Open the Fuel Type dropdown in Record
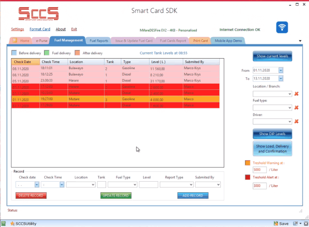Image resolution: width=309 pixels, height=227 pixels. pyautogui.click(x=134, y=184)
